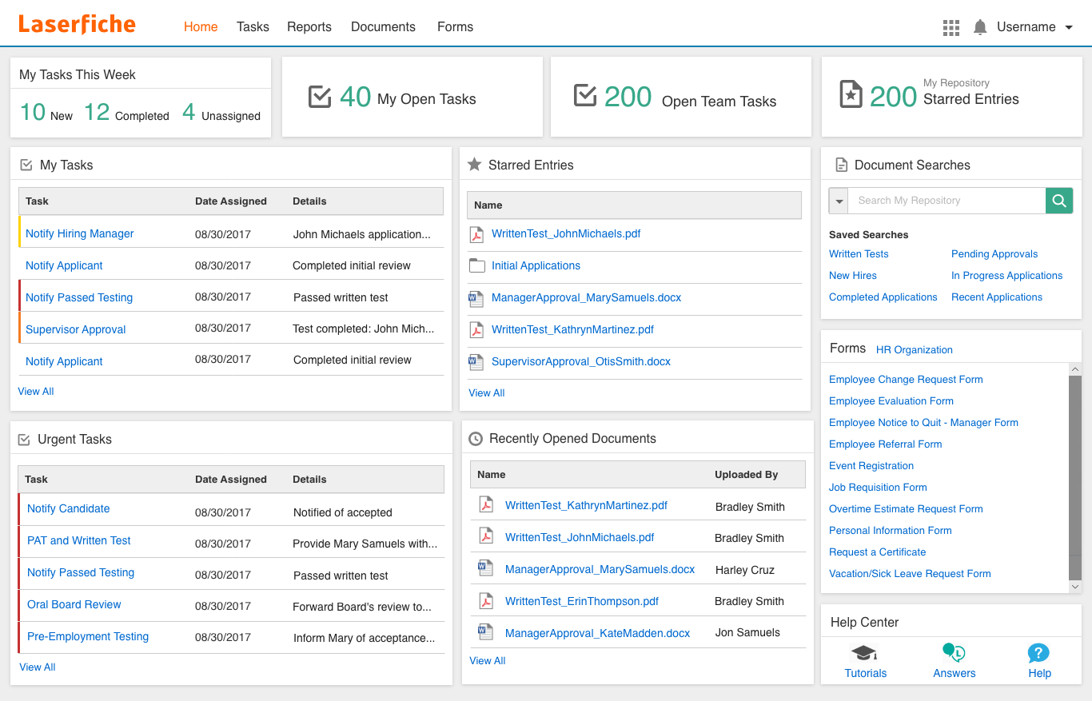Open the Documents section from the navigation
This screenshot has height=701, width=1092.
(383, 26)
